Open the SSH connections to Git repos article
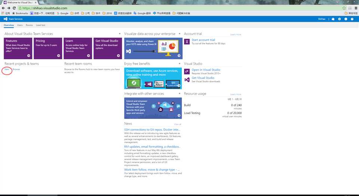The image size is (359, 196). [x=152, y=129]
